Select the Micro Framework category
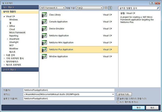The width and height of the screenshot is (162, 112). click(x=17, y=32)
